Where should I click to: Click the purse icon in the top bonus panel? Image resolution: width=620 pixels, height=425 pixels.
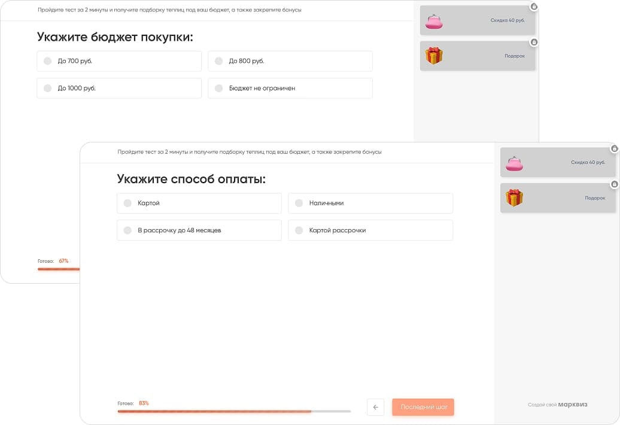[434, 20]
